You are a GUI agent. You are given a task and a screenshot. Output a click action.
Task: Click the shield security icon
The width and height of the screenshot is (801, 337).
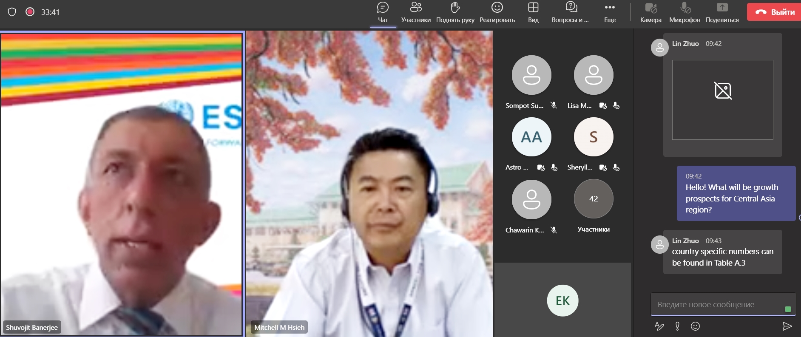pyautogui.click(x=12, y=12)
